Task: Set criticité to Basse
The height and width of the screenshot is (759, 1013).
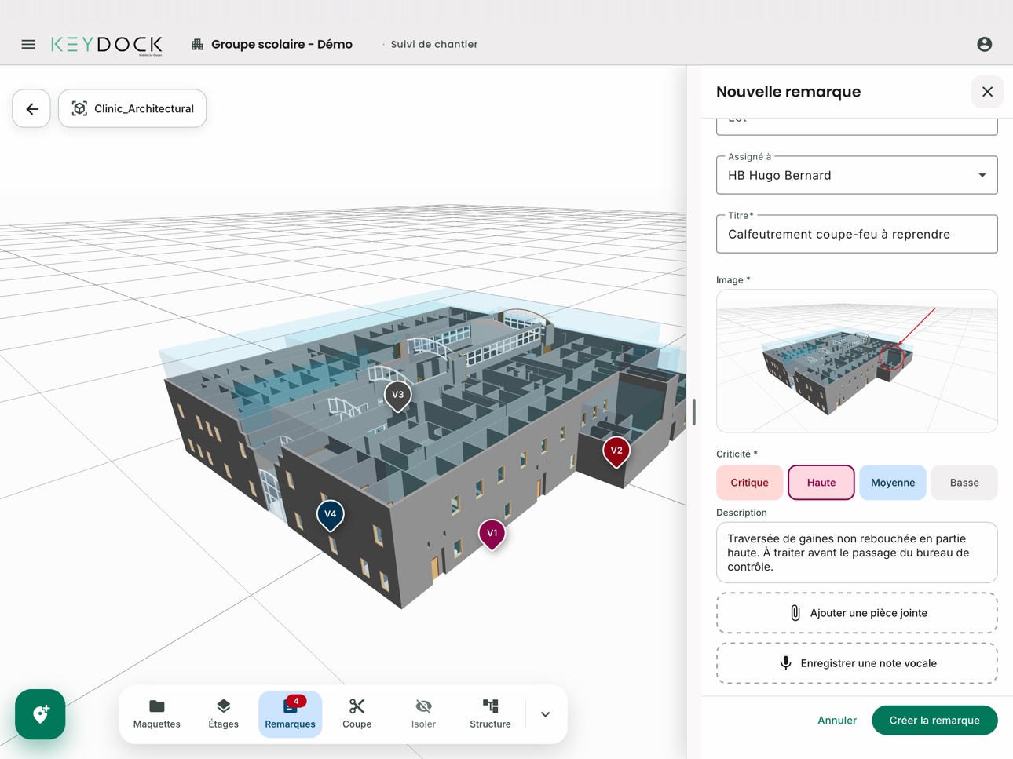Action: pyautogui.click(x=964, y=483)
